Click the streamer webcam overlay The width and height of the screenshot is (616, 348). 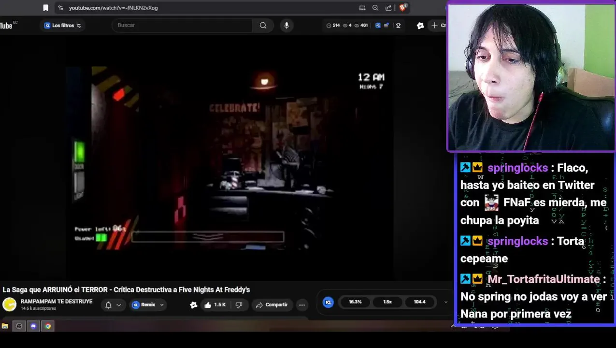point(531,77)
